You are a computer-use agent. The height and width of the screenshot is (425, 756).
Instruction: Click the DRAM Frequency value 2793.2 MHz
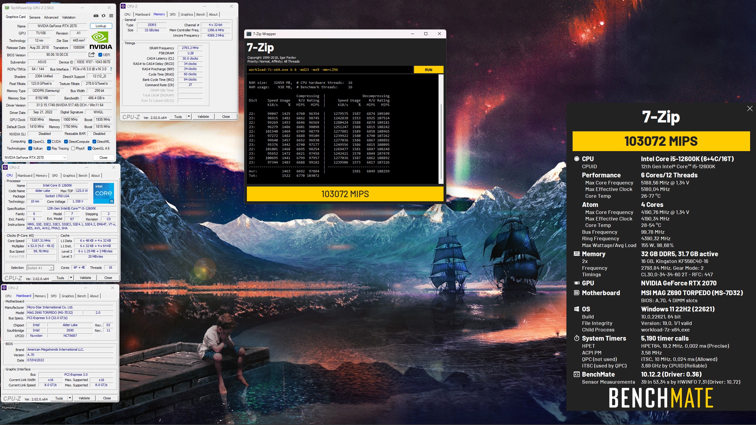click(x=190, y=48)
